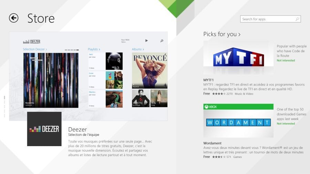
Task: Click the page indicator dashes above Nostalchic cover
Action: point(72,50)
